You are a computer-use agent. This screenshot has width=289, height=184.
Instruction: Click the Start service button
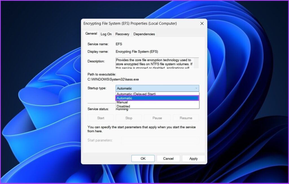tap(100, 118)
